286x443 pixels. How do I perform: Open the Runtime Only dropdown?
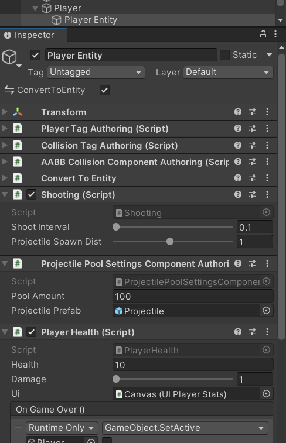click(x=62, y=428)
